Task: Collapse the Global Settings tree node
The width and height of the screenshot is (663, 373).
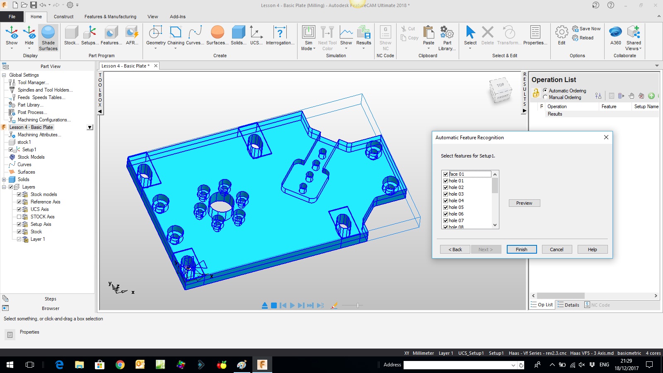Action: click(4, 75)
